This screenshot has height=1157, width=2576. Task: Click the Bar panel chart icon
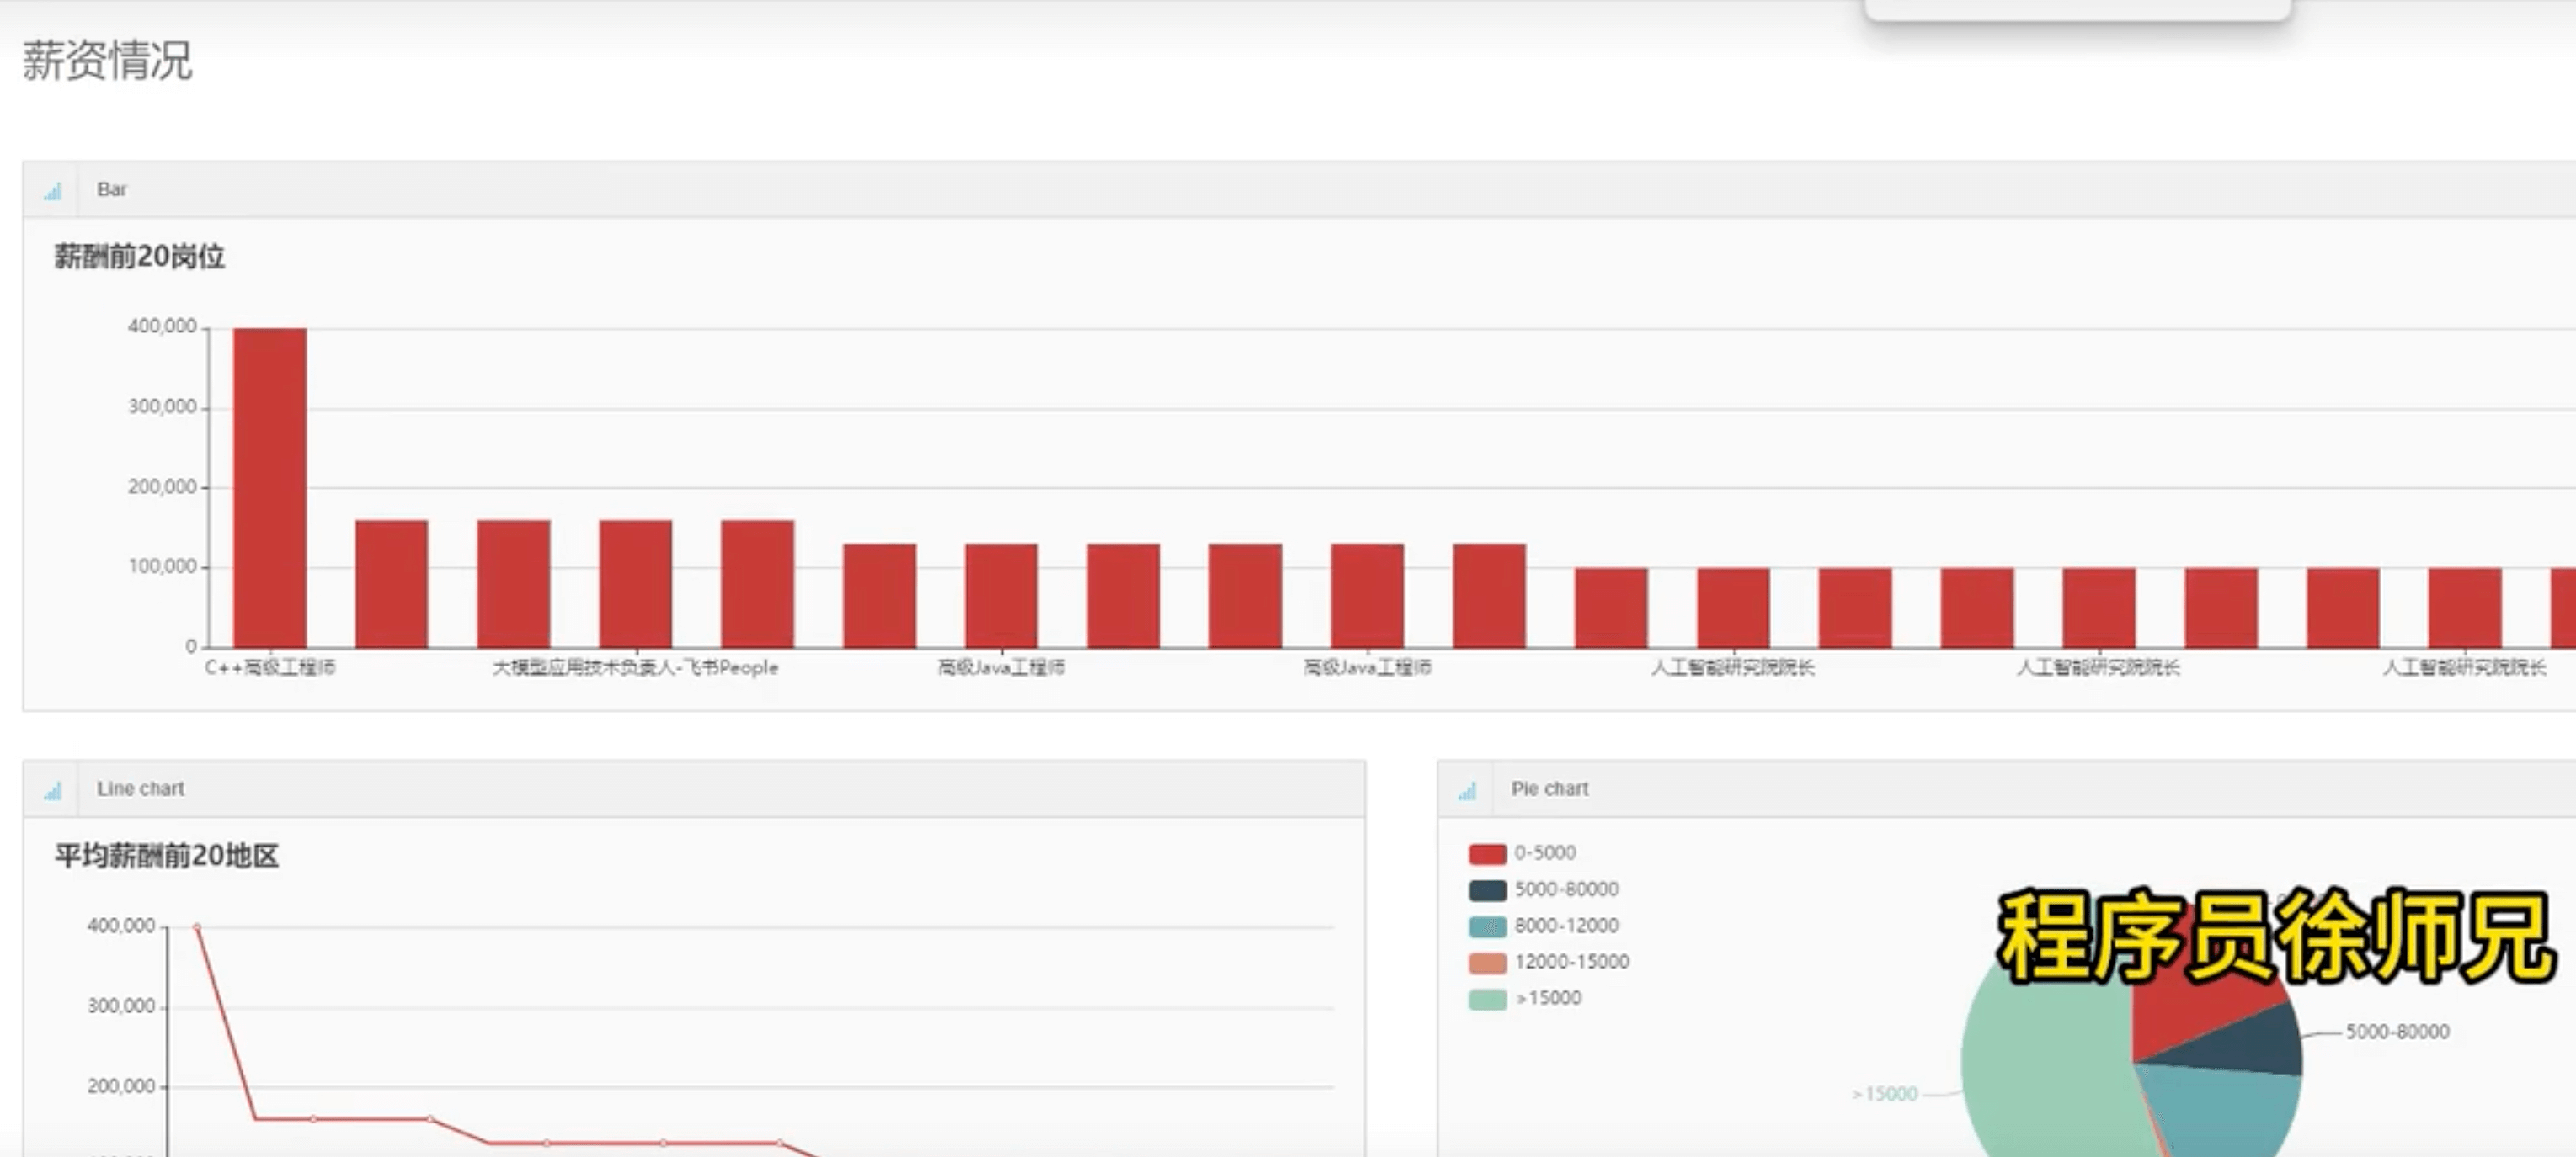pos(53,191)
